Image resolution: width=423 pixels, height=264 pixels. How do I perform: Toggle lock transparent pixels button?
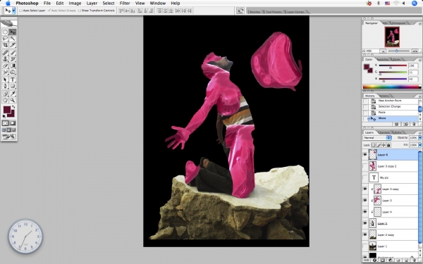click(374, 145)
